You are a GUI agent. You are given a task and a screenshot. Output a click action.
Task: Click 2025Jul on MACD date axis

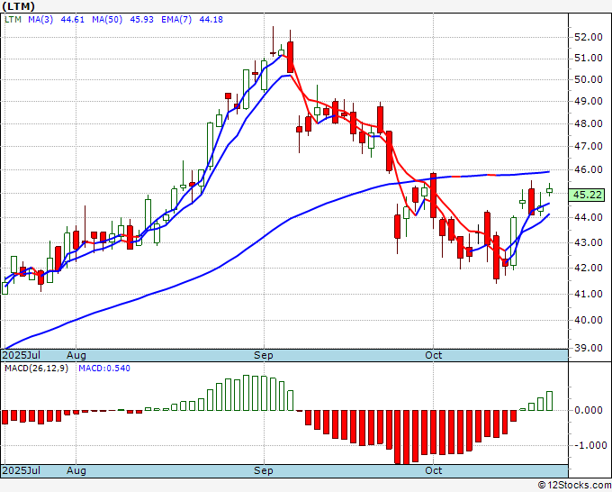22,470
